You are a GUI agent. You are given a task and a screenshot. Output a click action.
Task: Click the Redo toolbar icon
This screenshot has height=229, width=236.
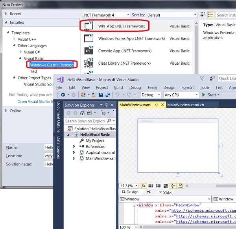[x=129, y=95]
